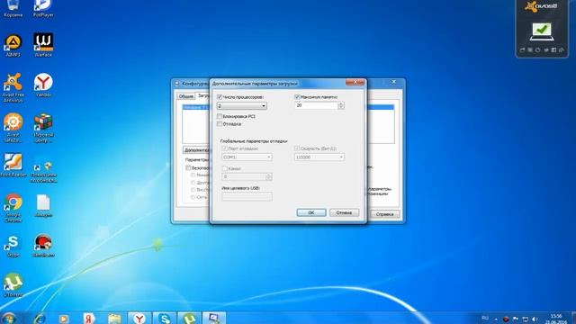Screen dimensions: 576x324
Task: Switch to the Общие tab in the Configuration window
Action: pos(186,96)
